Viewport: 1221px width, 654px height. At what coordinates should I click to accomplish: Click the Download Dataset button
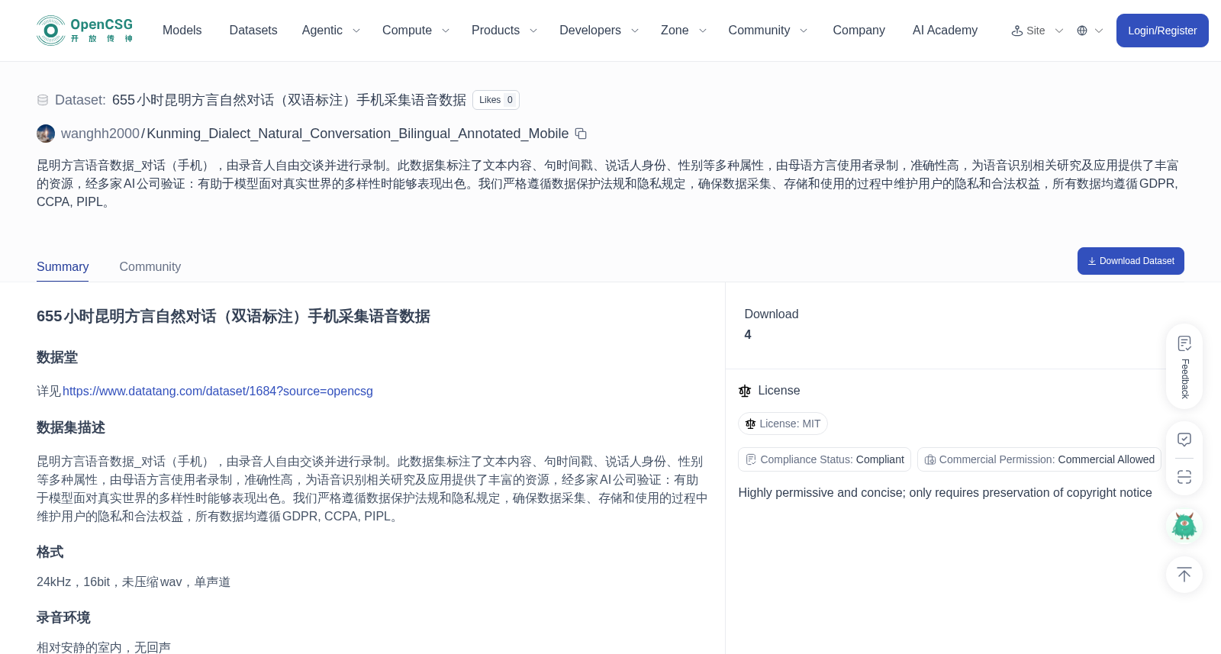(1131, 261)
